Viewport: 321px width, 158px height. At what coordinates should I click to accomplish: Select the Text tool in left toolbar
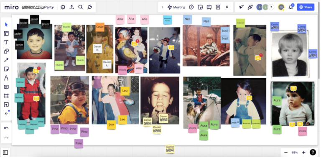[6, 42]
